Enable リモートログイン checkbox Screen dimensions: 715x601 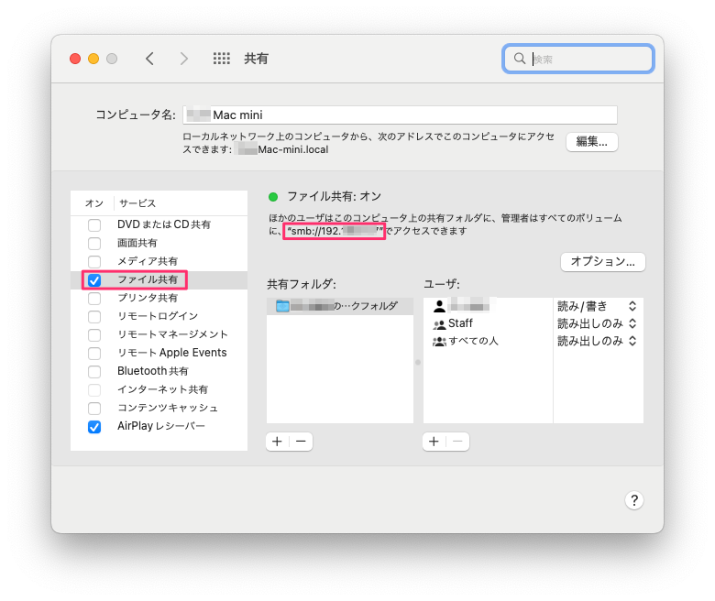94,317
